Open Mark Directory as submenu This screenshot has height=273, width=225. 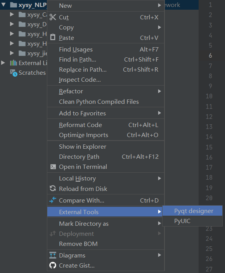(x=106, y=223)
